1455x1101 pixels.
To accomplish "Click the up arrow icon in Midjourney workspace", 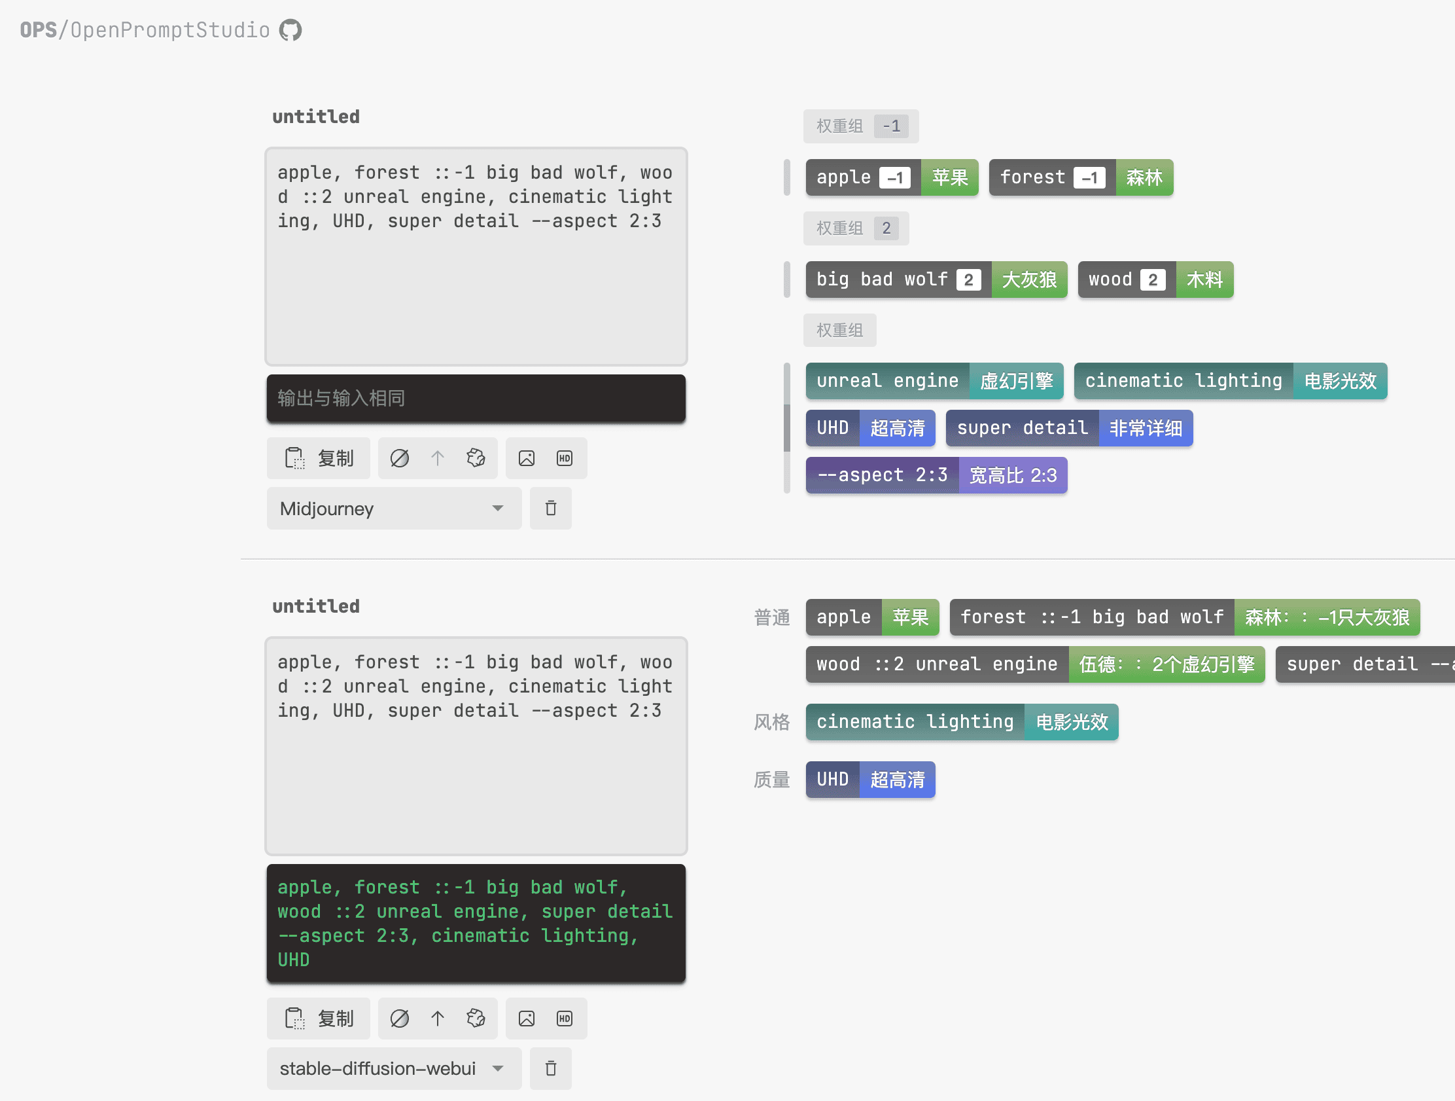I will (x=438, y=458).
